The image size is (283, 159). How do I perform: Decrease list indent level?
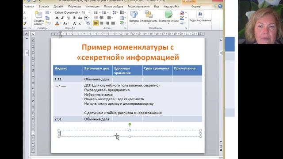(96, 18)
